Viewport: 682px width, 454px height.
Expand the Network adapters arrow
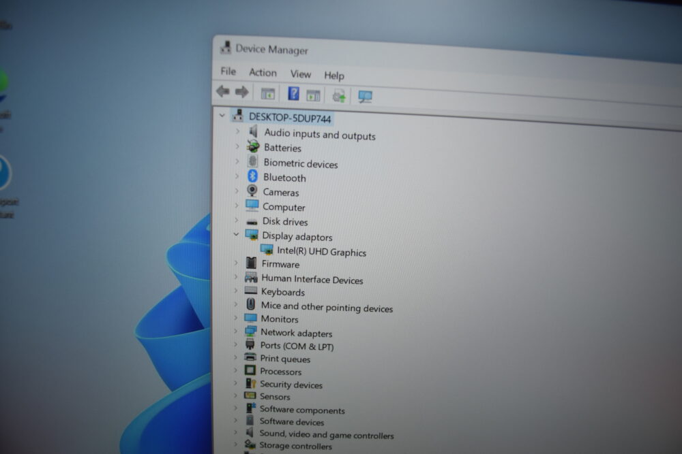tap(236, 331)
